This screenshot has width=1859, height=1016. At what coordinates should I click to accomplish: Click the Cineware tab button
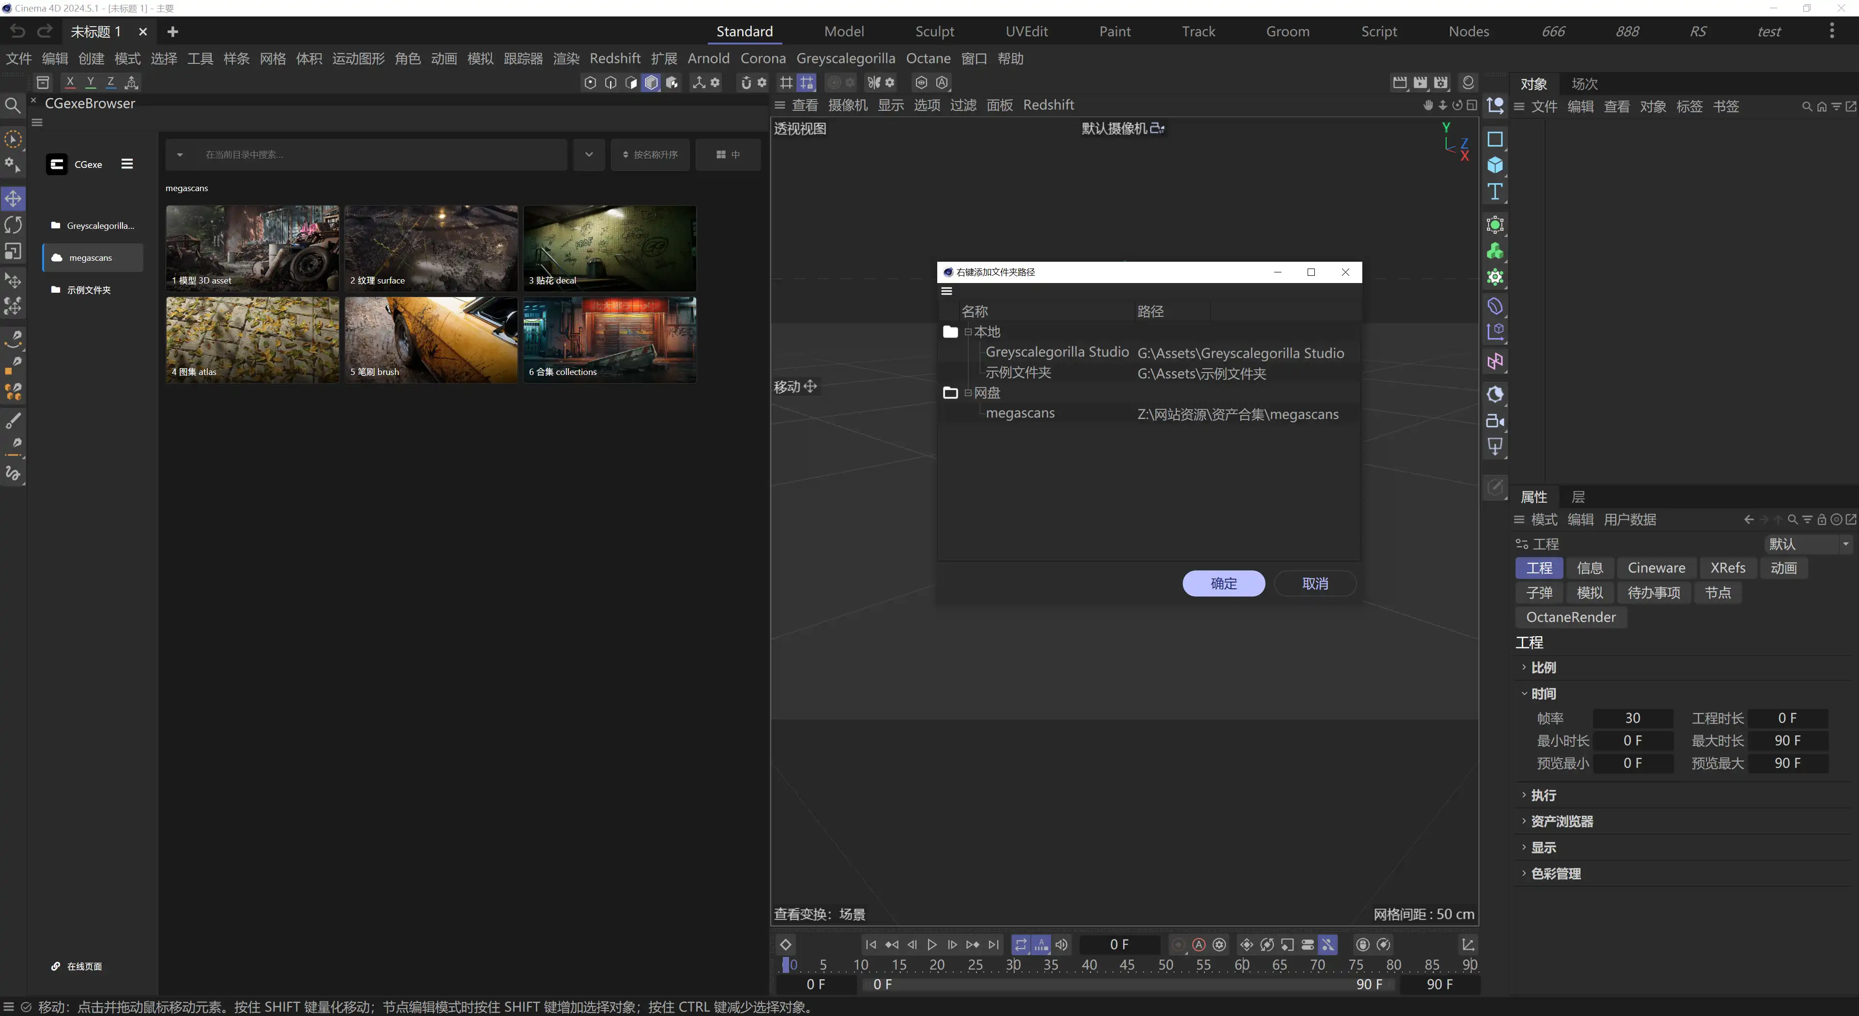point(1656,568)
